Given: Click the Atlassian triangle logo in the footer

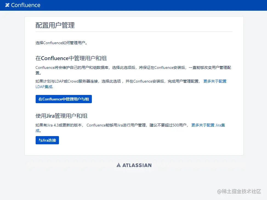Looking at the screenshot, I should [x=118, y=165].
